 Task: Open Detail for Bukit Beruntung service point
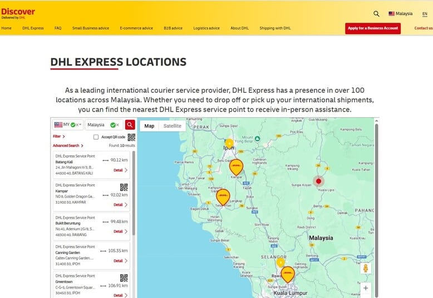[120, 231]
